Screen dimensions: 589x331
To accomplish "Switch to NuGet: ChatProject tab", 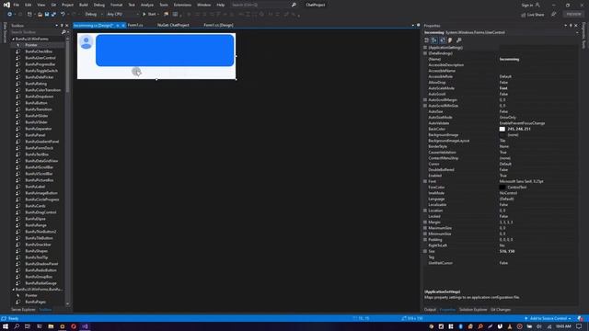I will 173,25.
